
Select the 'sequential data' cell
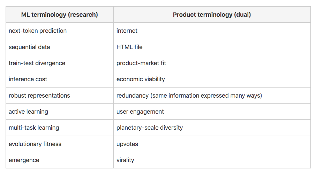[x=29, y=47]
